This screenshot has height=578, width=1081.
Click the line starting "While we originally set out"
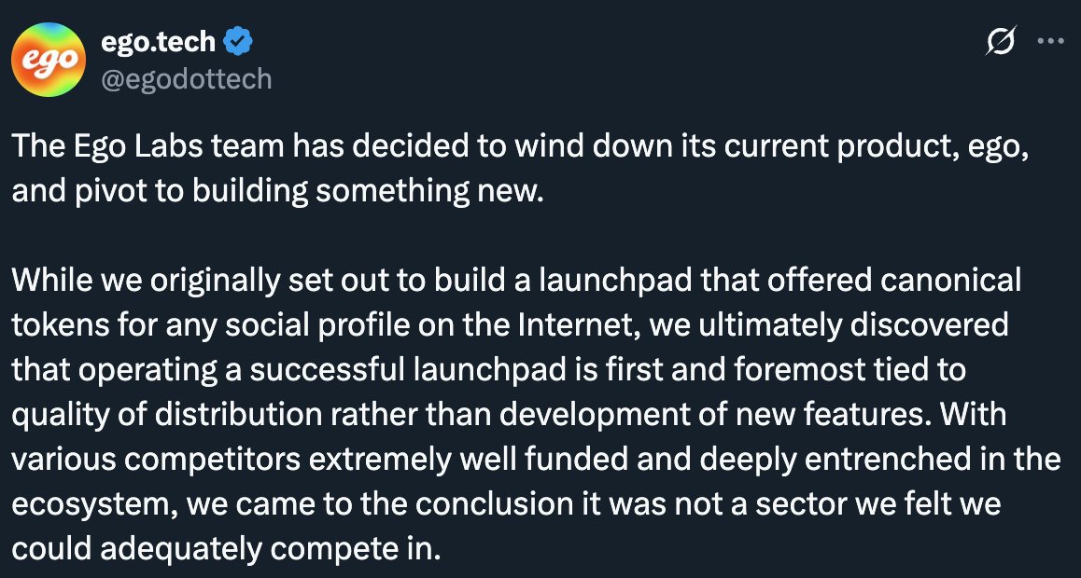pos(516,281)
